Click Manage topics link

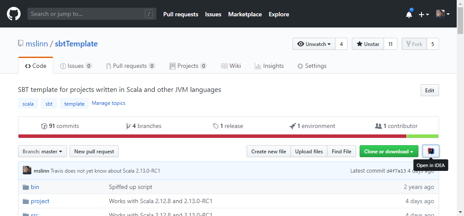[x=108, y=103]
